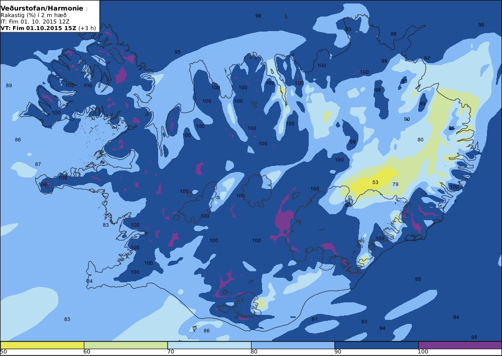Click the humidity value 53 on the map
Viewport: 502px width, 356px height.
tap(375, 183)
